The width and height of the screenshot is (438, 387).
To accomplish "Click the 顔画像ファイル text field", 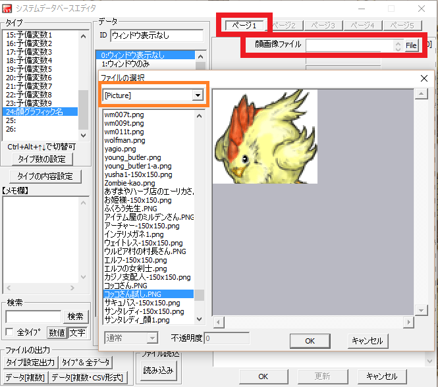I will click(350, 45).
